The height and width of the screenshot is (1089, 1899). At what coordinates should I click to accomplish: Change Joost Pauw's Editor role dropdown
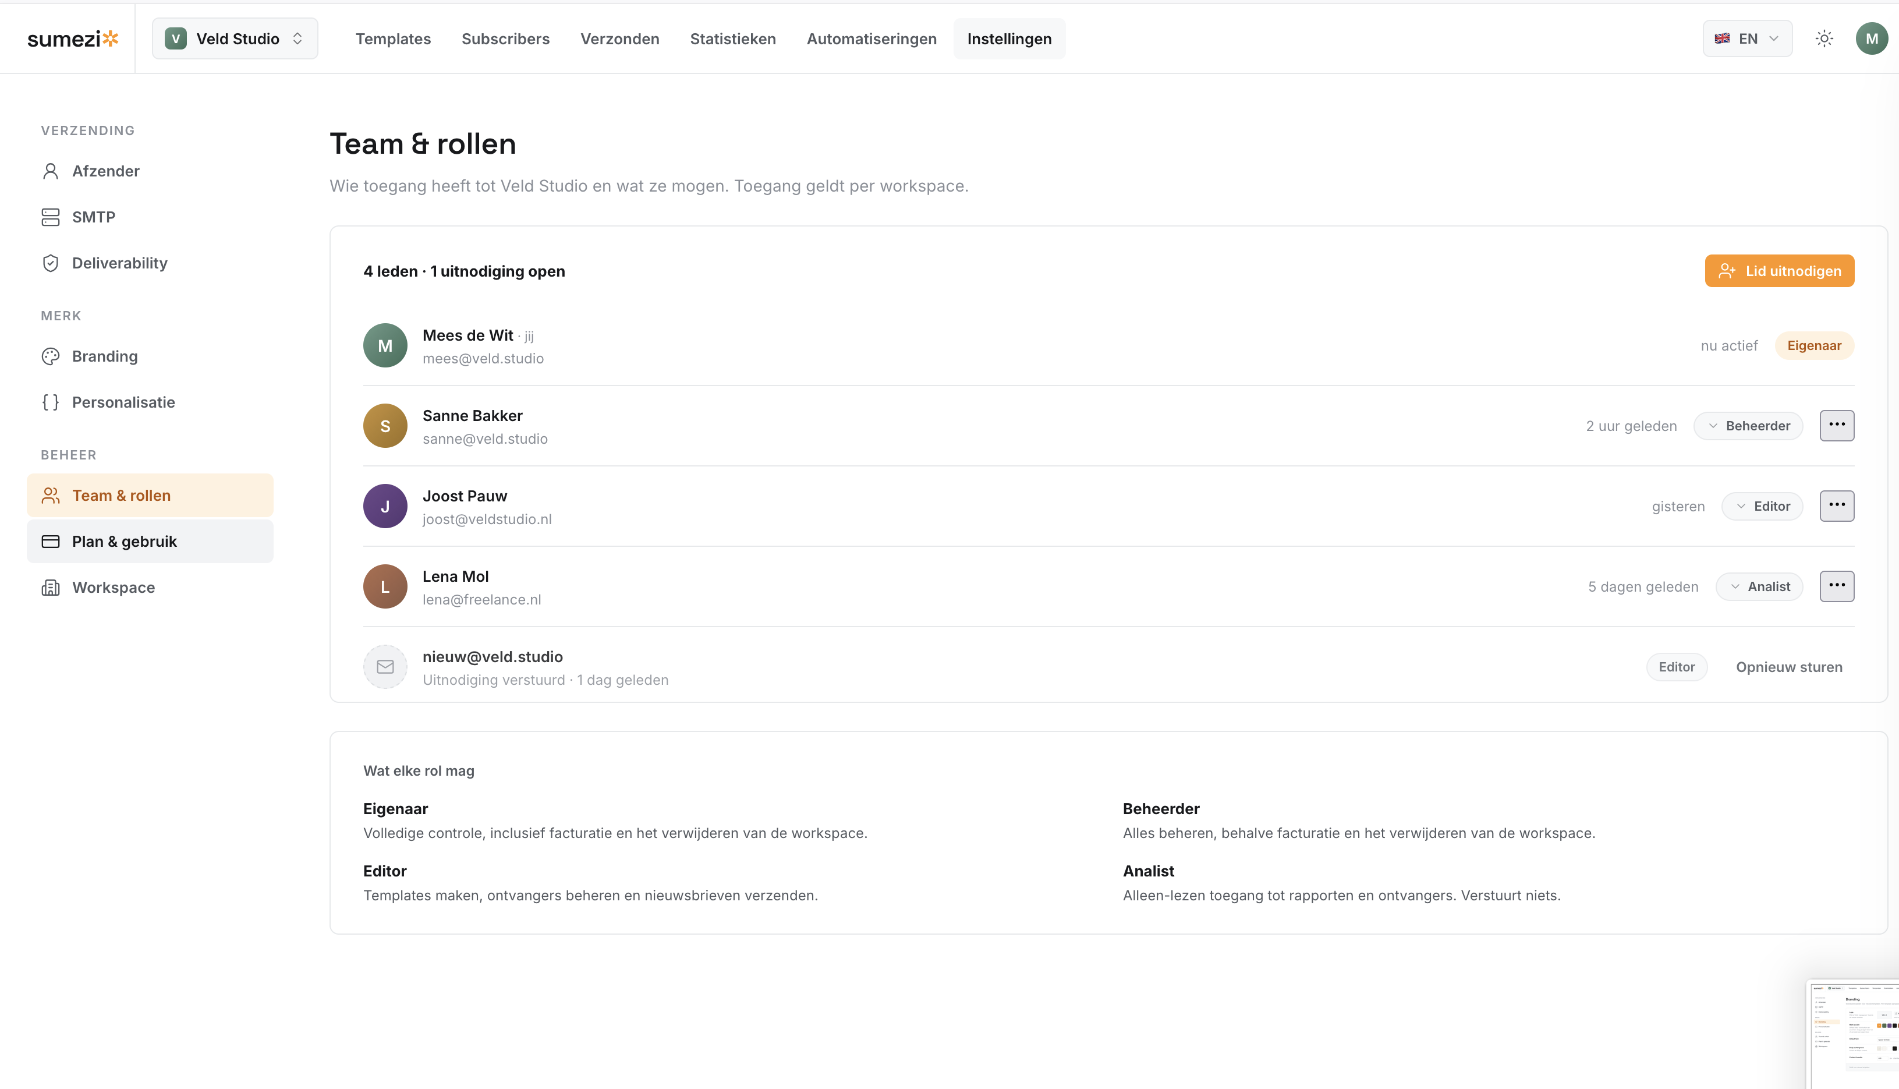click(1762, 506)
